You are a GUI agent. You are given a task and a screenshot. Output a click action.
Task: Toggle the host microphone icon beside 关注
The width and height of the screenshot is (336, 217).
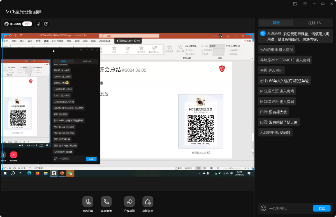coord(39,24)
